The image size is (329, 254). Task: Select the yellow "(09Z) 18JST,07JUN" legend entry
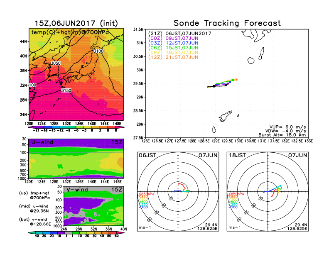pos(173,53)
